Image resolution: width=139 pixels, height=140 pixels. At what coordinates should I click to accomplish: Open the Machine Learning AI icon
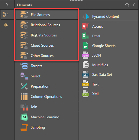24,117
